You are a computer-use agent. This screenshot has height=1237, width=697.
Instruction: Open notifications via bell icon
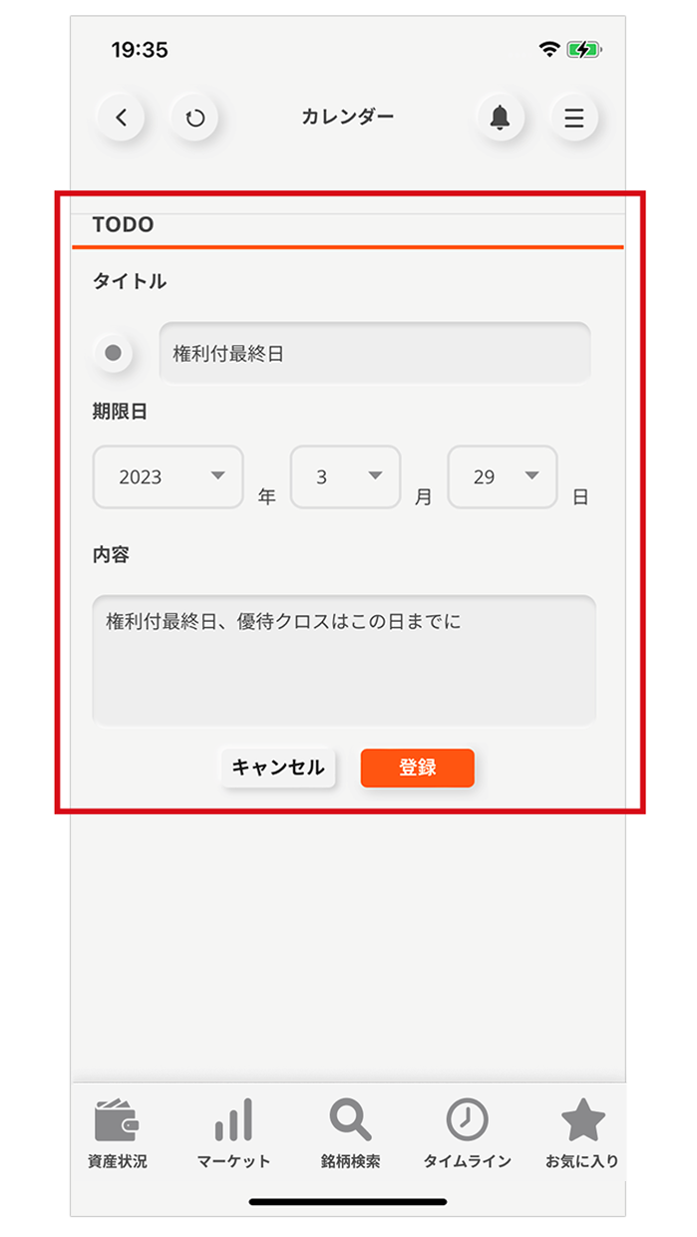[500, 118]
